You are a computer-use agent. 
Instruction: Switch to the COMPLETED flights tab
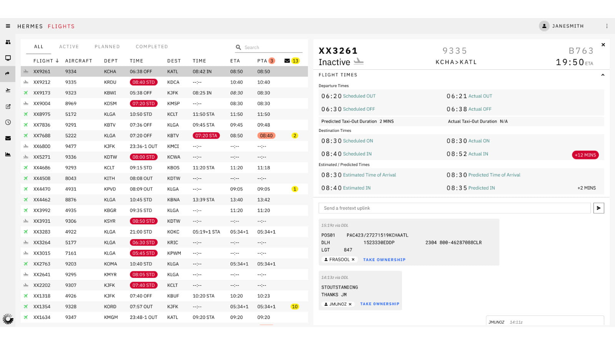(151, 46)
